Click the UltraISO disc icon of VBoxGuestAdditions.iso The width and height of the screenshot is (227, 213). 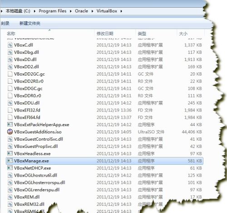click(10, 132)
